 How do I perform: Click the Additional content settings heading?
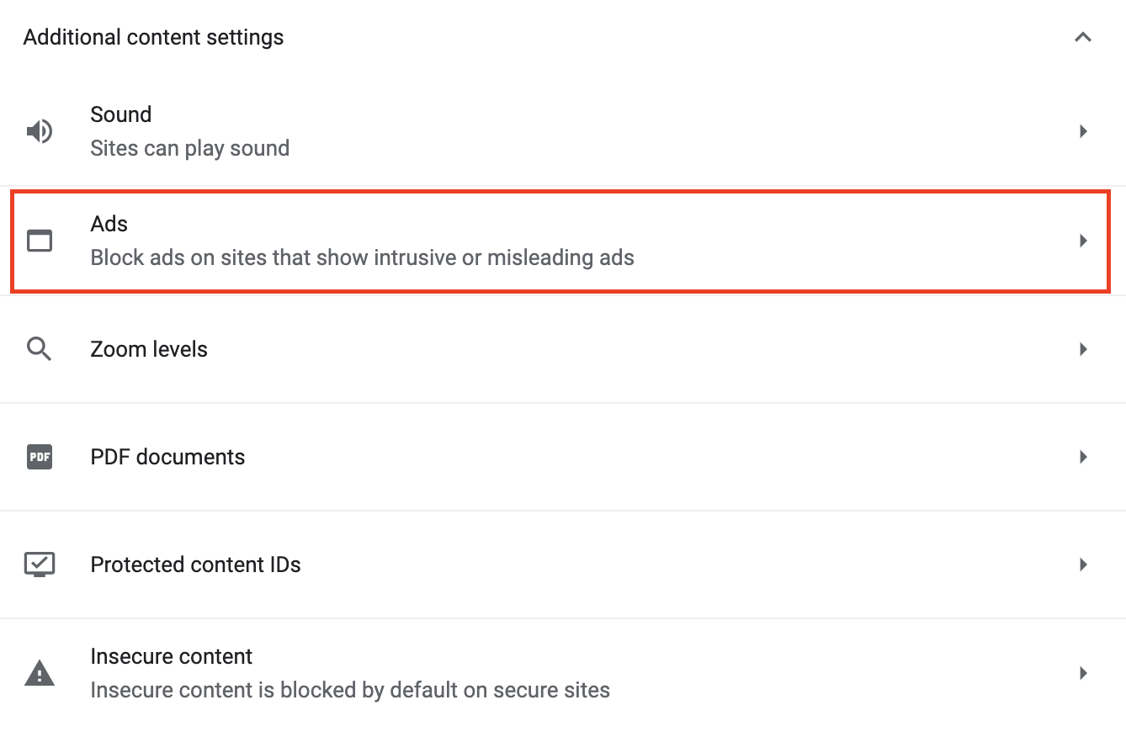point(153,37)
